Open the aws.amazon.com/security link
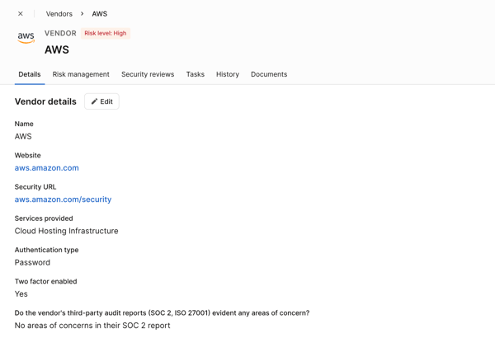The height and width of the screenshot is (338, 495). pyautogui.click(x=63, y=200)
